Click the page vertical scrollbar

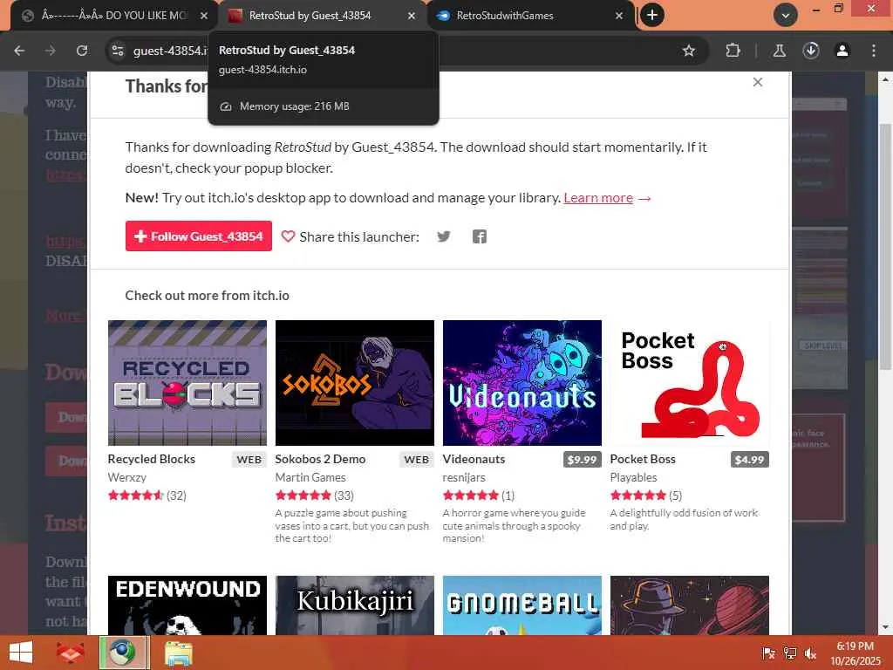[x=885, y=245]
